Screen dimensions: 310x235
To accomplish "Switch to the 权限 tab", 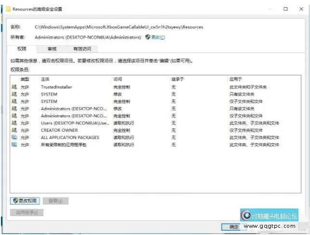I will coord(22,49).
